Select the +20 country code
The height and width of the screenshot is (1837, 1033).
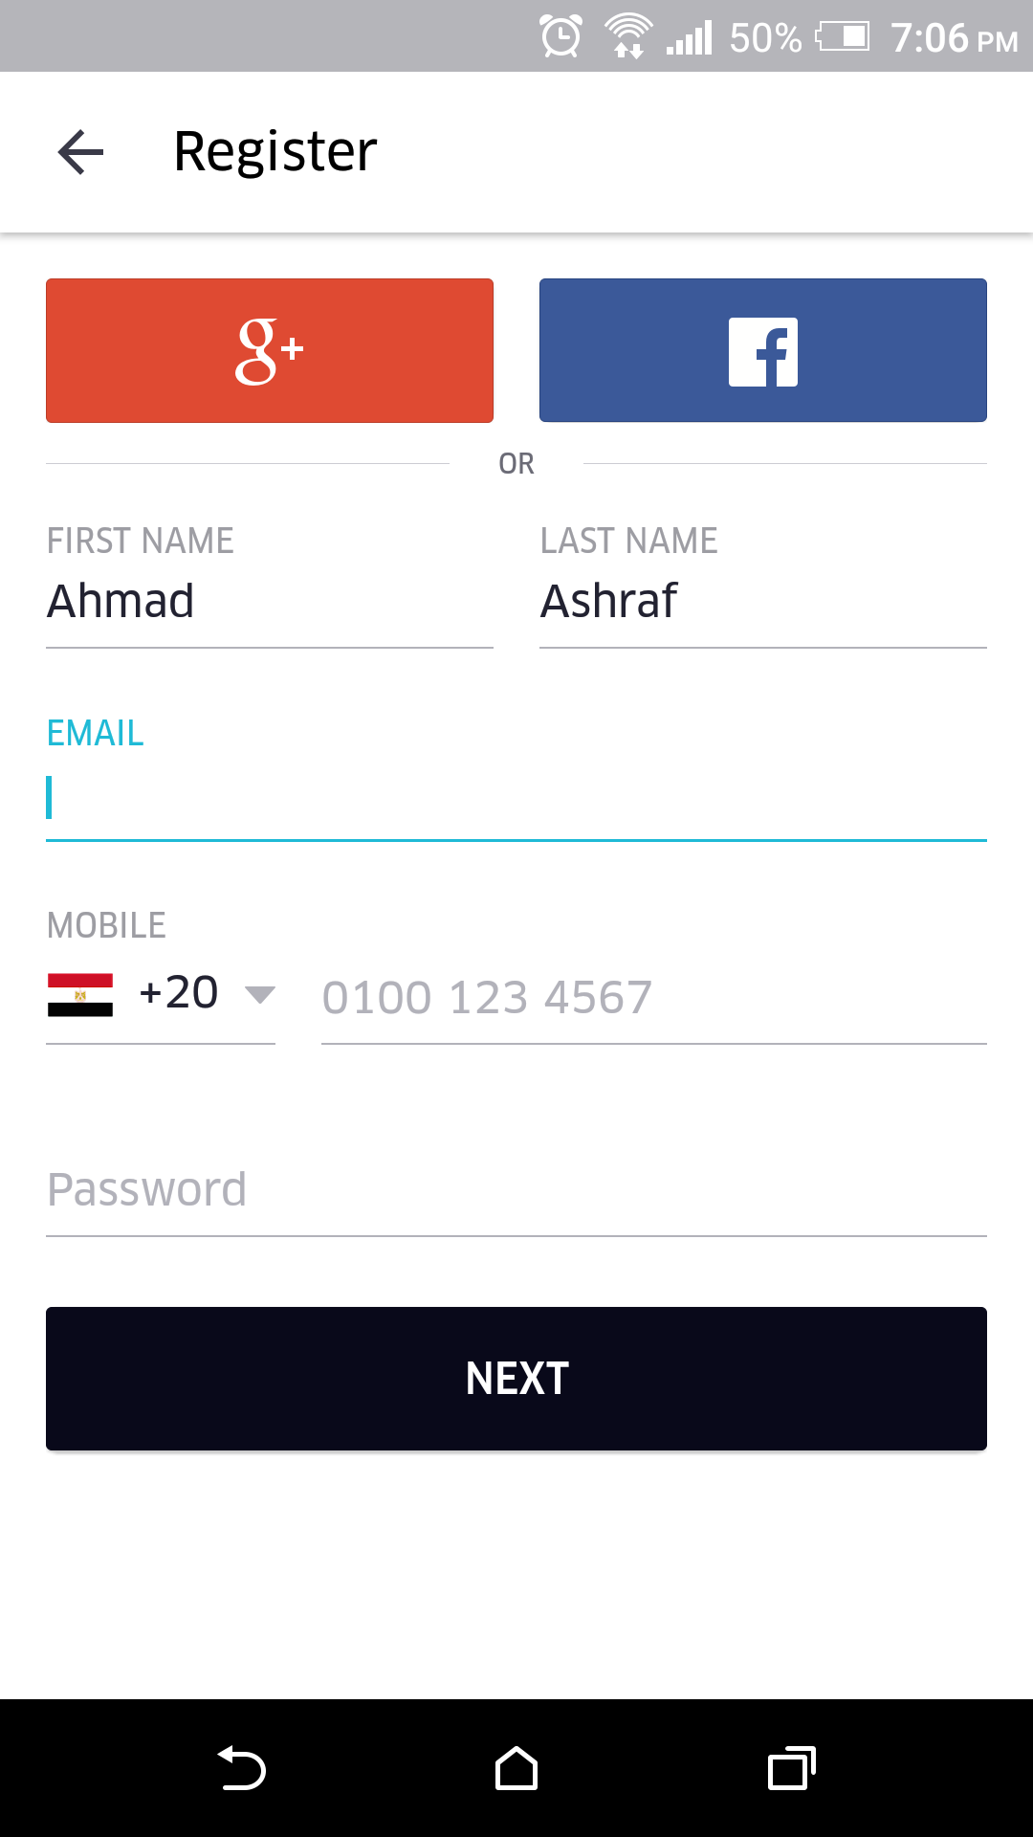click(x=179, y=993)
